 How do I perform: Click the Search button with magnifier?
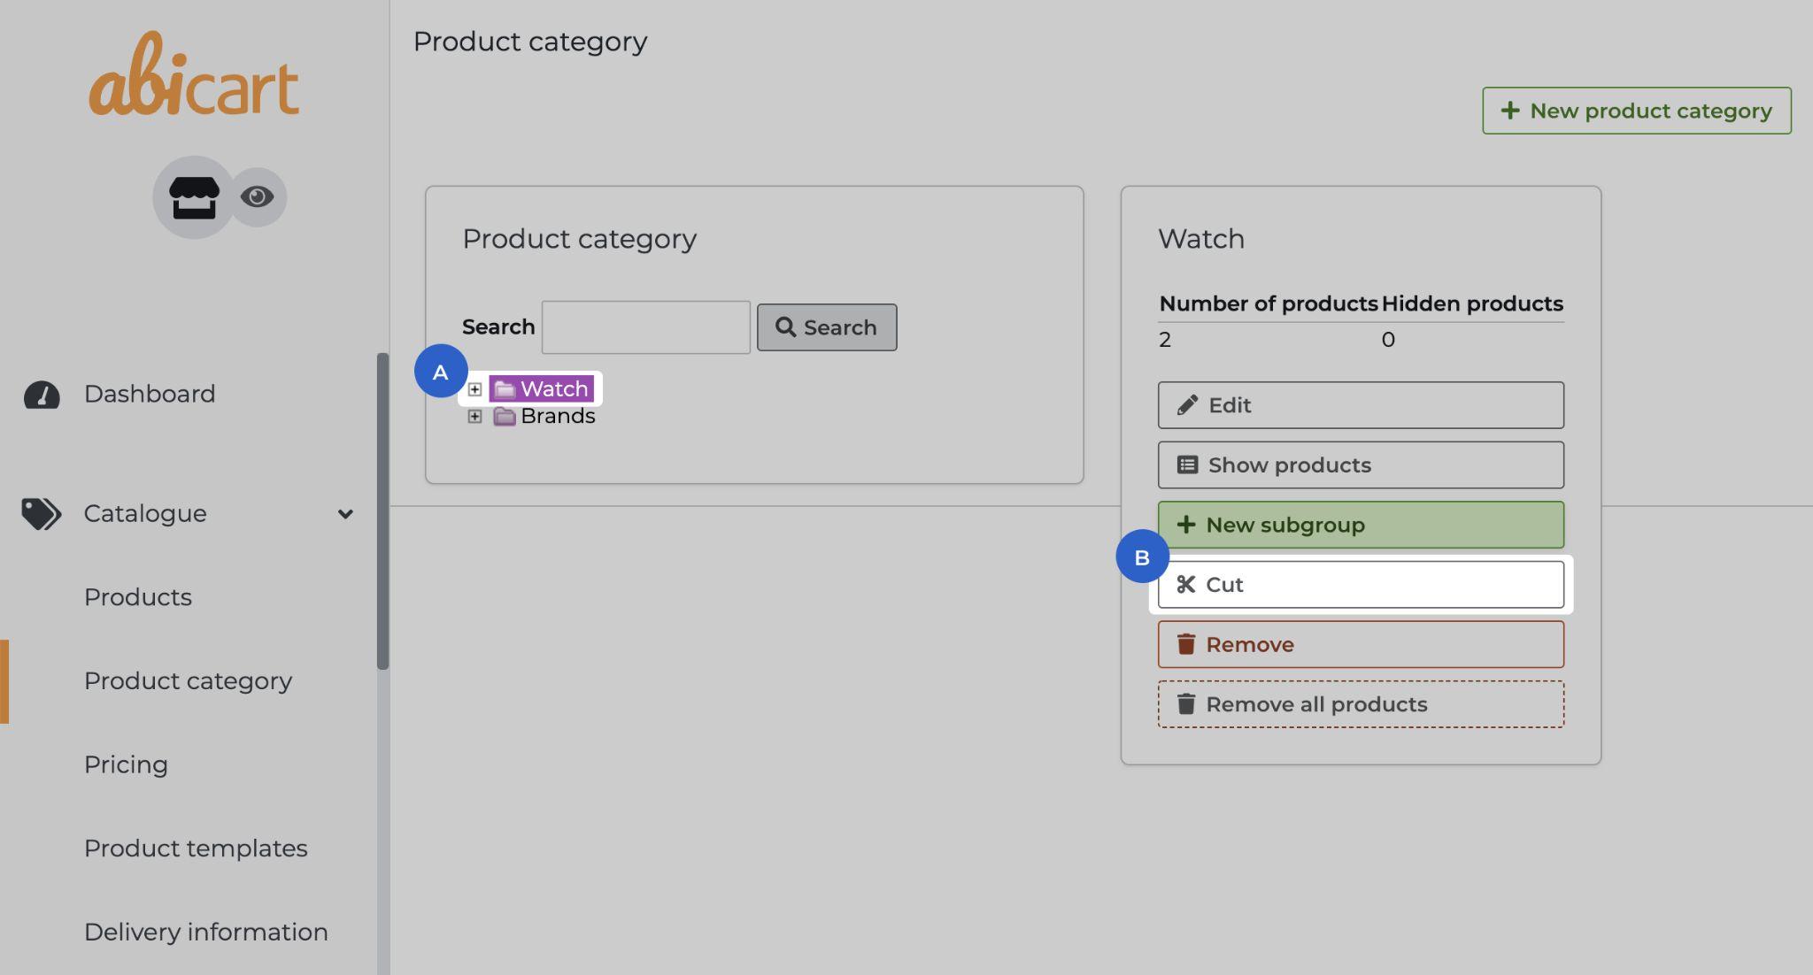pyautogui.click(x=826, y=327)
